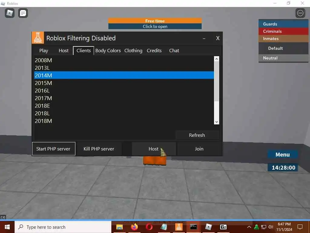Select the 2018E client

(x=124, y=106)
